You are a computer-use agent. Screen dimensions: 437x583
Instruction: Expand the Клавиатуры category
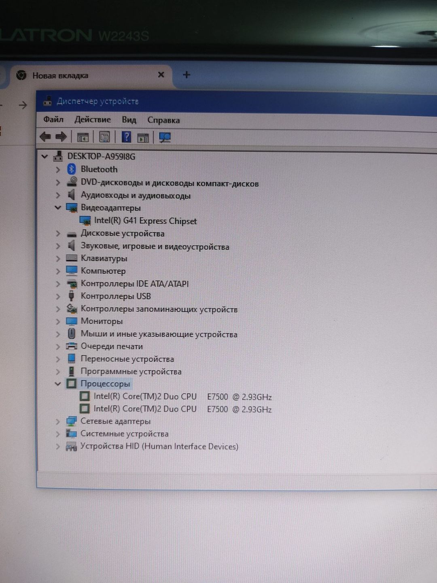(58, 258)
